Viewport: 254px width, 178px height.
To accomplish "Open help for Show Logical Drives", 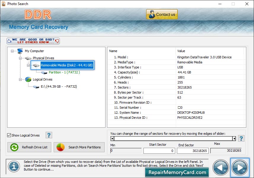I will click(49, 135).
